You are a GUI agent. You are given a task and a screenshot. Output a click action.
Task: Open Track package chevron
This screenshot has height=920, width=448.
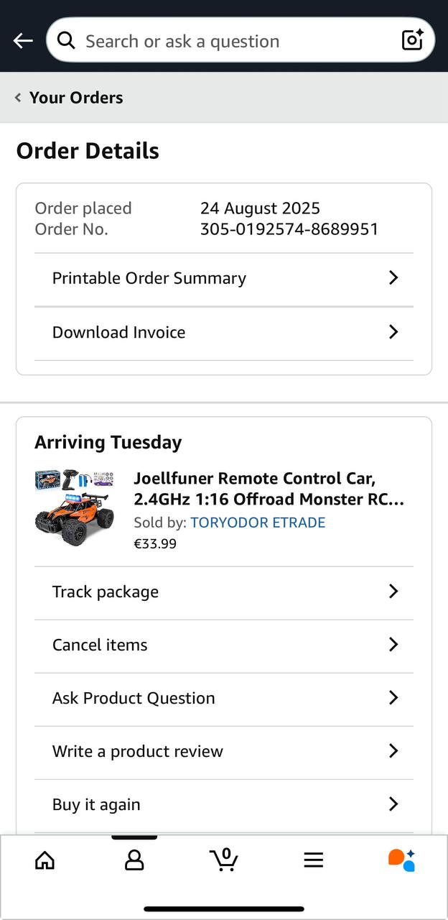[393, 592]
